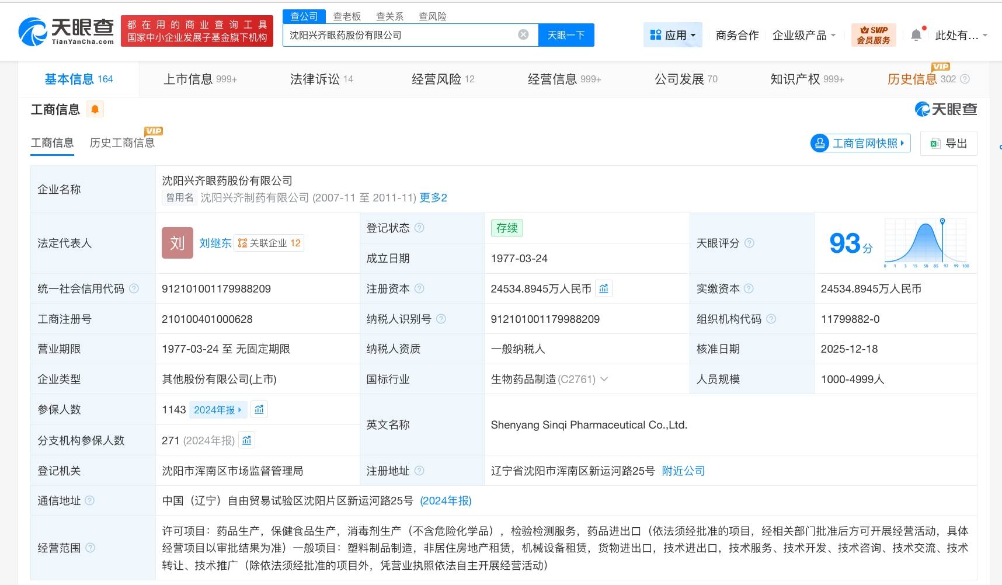Screen dimensions: 1002x585
Task: Click the 天眼查 logo
Action: click(x=66, y=31)
